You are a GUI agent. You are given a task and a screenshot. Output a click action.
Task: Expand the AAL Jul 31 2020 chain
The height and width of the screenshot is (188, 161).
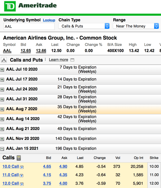[x=2, y=99]
